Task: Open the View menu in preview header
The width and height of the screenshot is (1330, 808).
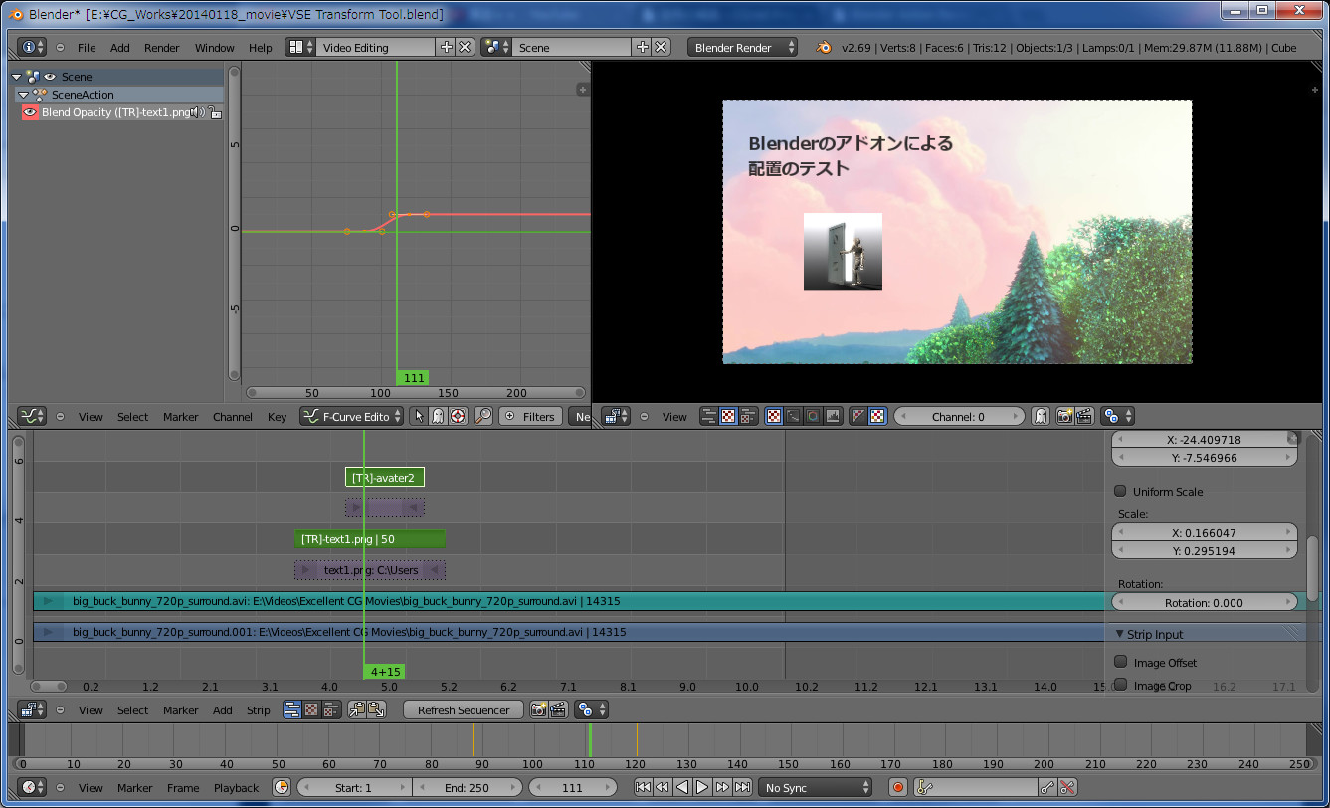Action: pos(674,417)
